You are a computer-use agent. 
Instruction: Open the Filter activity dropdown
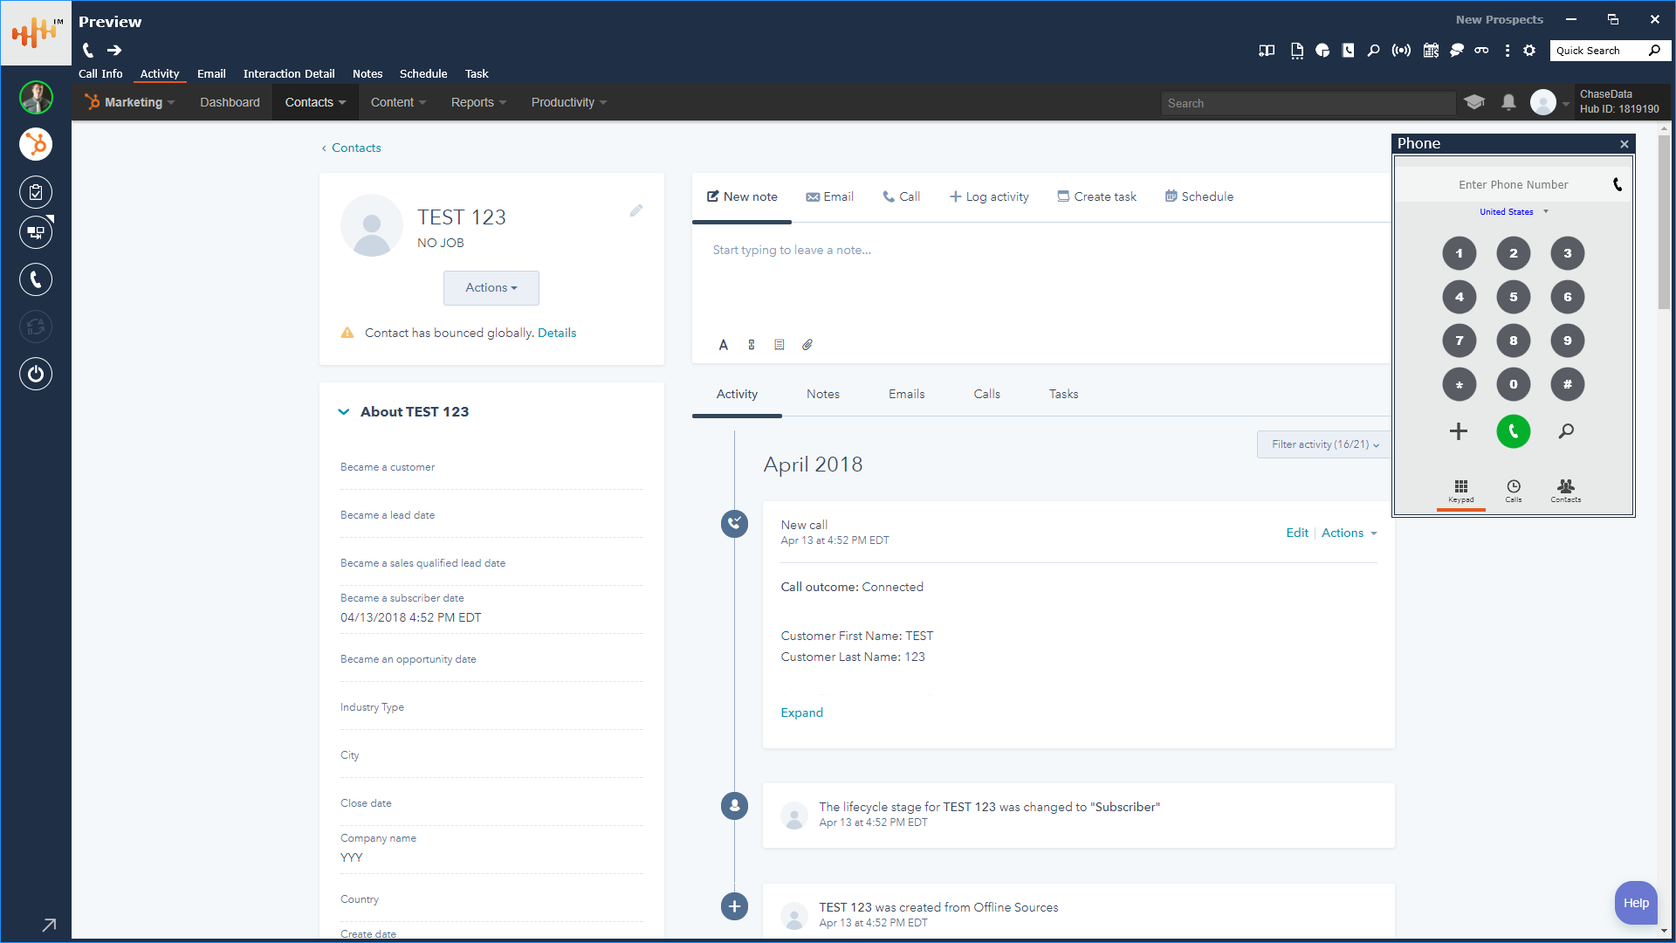(1324, 444)
